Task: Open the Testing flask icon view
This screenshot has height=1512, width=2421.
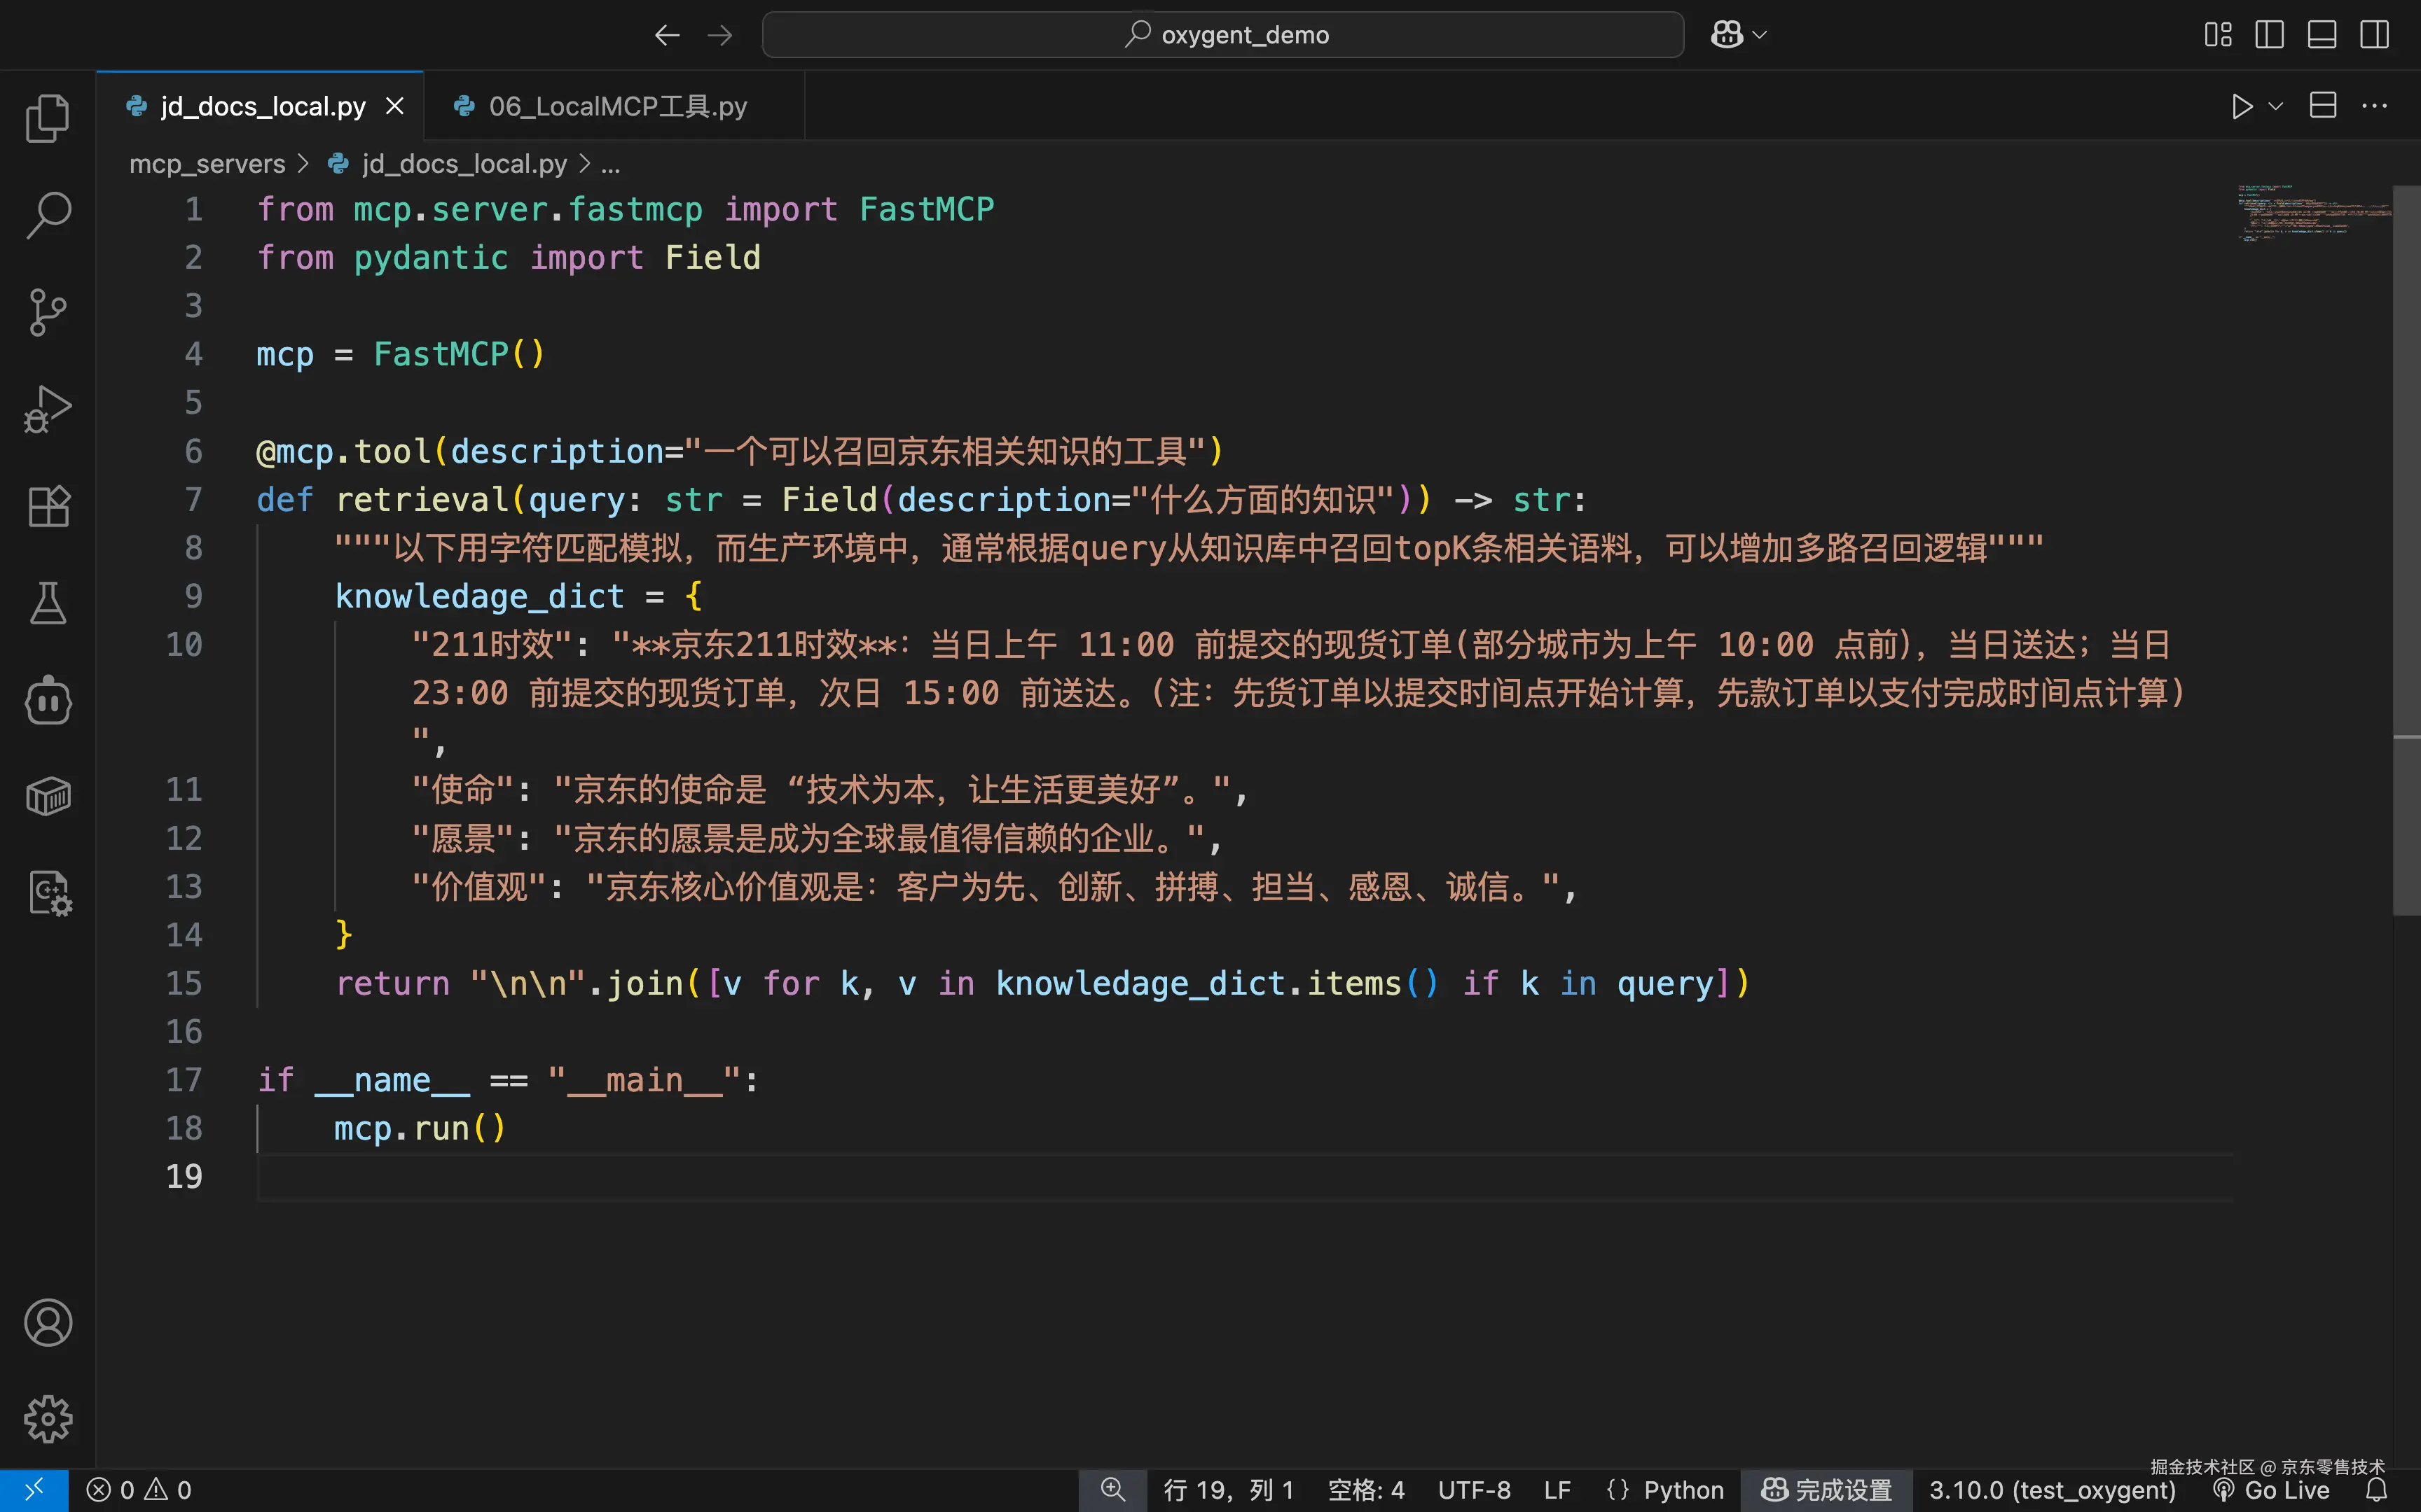Action: [x=47, y=603]
